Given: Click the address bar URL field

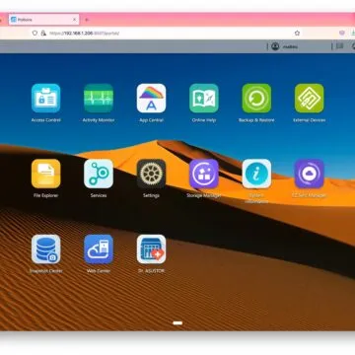Looking at the screenshot, I should click(x=166, y=33).
